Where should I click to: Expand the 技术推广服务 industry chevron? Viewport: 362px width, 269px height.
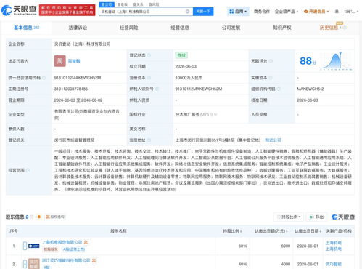coord(215,114)
